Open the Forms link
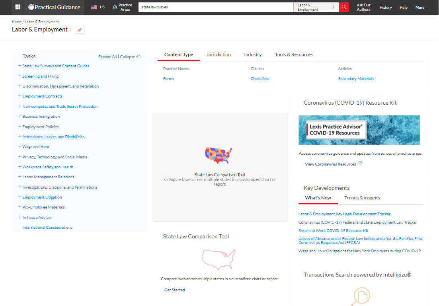 168,79
